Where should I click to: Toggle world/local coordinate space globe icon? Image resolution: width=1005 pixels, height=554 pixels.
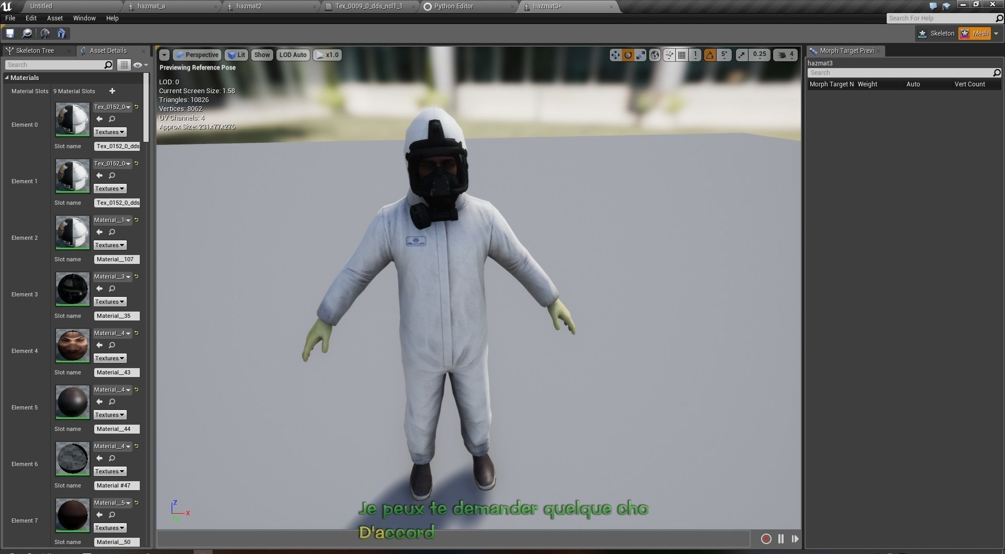(x=655, y=54)
